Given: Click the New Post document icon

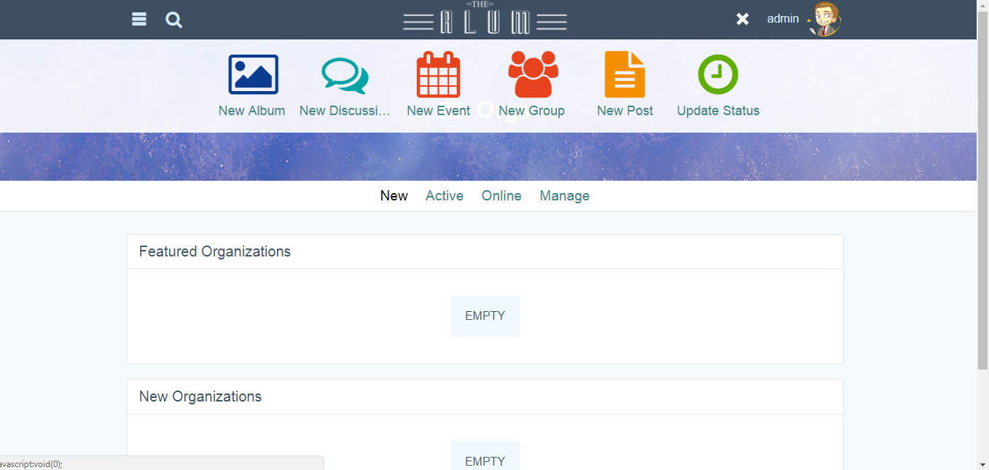Looking at the screenshot, I should 625,74.
